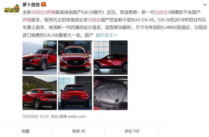This screenshot has width=209, height=137.
Task: View red CX-30 front three-quarter photo
Action: coord(40,57)
